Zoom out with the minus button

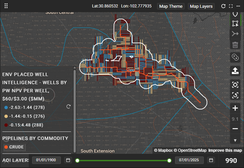click(235, 128)
